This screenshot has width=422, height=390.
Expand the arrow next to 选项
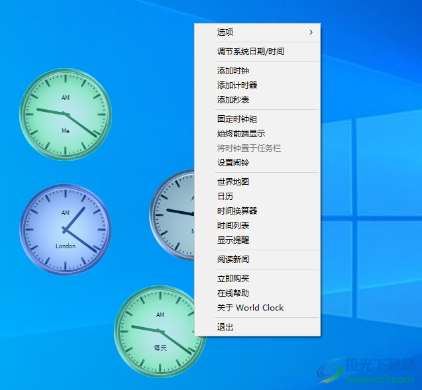tap(311, 32)
